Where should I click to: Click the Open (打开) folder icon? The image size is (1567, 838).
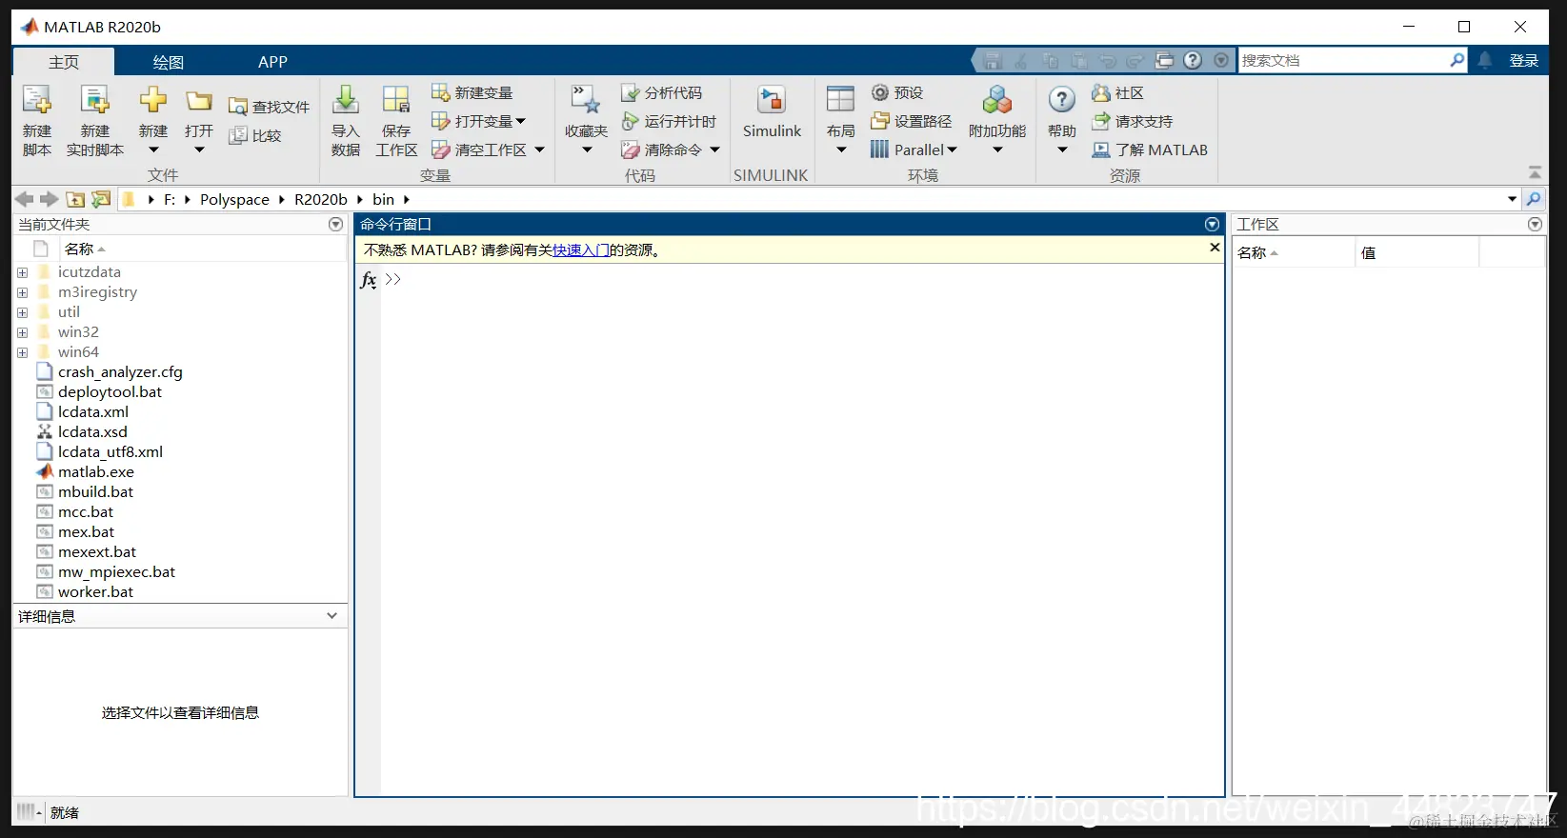coord(198,101)
